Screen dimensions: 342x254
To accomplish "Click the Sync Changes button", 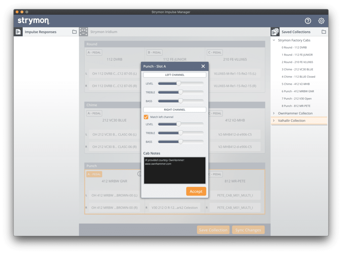I will (248, 230).
